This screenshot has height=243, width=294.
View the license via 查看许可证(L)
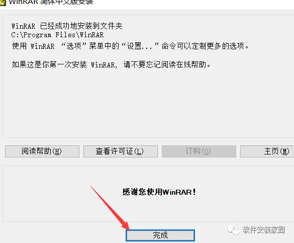coord(121,151)
